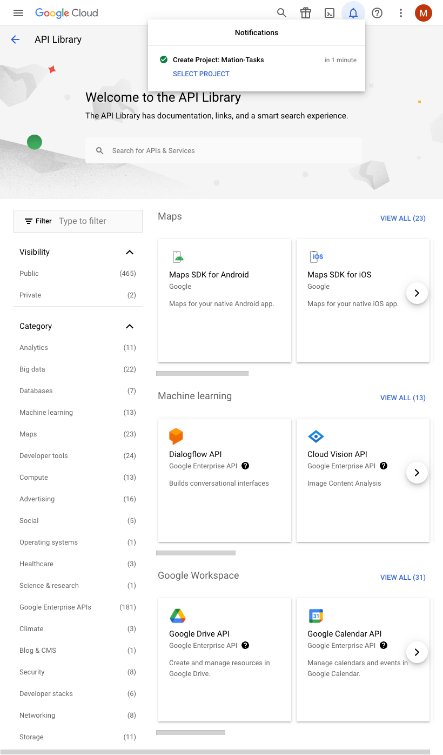Click help icon beside Google Drive Enterprise API

click(x=245, y=645)
